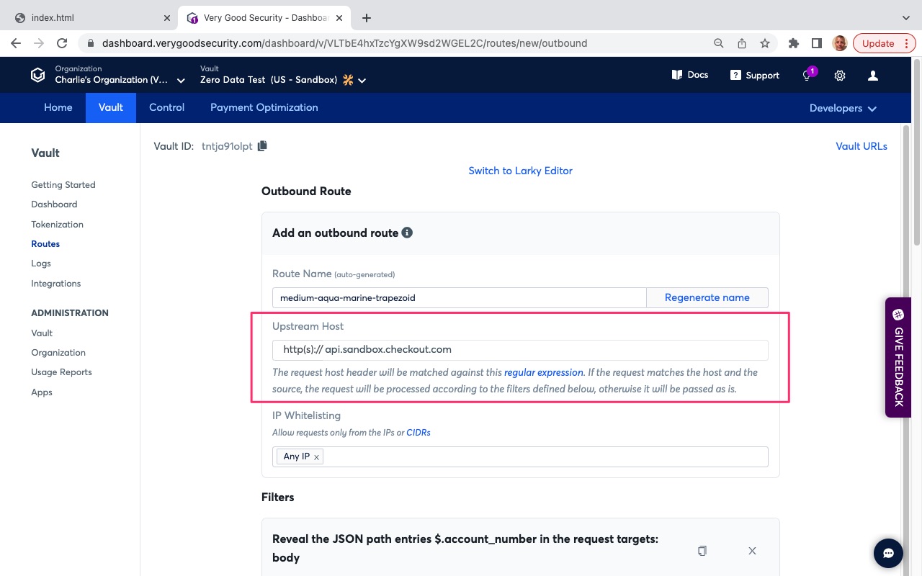This screenshot has height=576, width=922.
Task: Open the Chrome tab search chevron
Action: [x=906, y=18]
